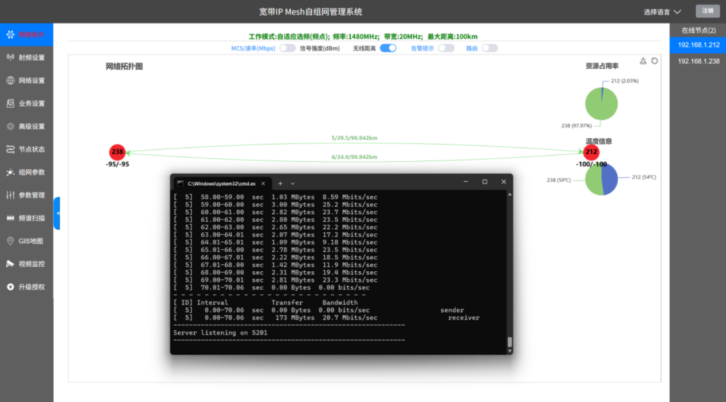Expand the 选择语言 language dropdown
726x402 pixels.
[x=662, y=11]
